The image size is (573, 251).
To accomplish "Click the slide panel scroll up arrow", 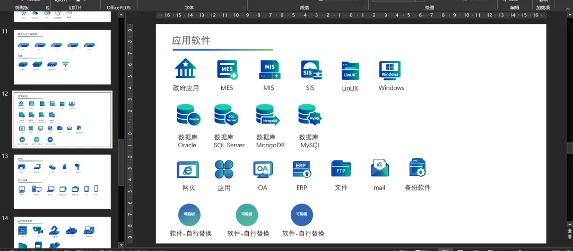I will pos(121,15).
